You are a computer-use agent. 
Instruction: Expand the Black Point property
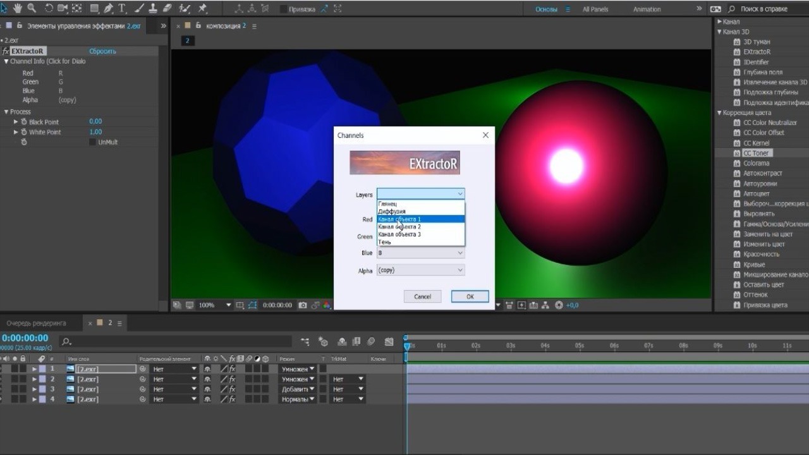pos(15,121)
